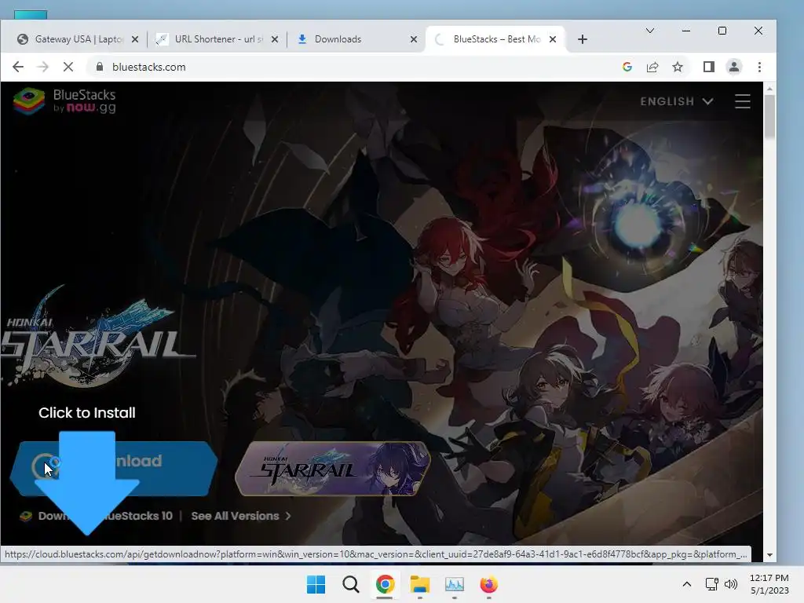The height and width of the screenshot is (603, 804).
Task: Close the URL Shortener tab
Action: click(275, 39)
